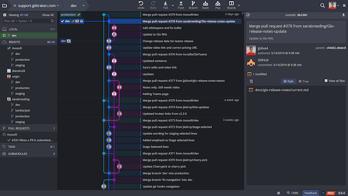Click the Feedback button
The image size is (348, 196).
310,193
